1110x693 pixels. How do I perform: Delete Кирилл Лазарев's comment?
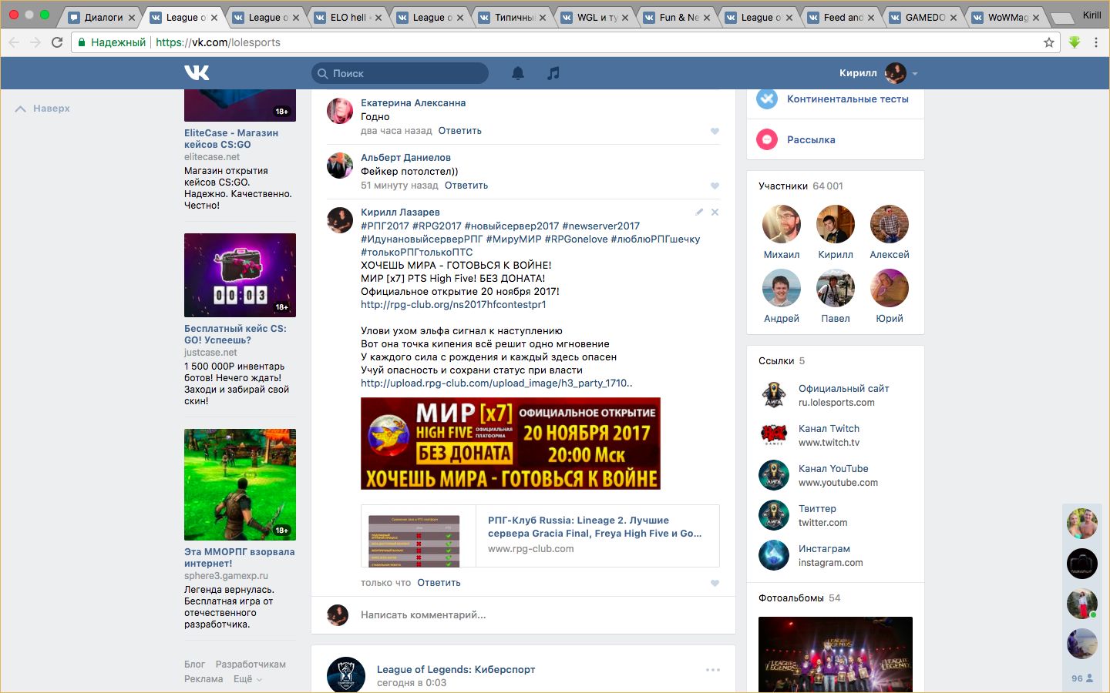click(x=715, y=212)
